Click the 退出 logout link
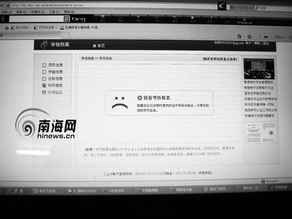 coord(266,43)
